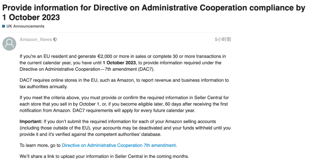
Task: Click "Seller Central" in the final sentence
Action: point(128,156)
